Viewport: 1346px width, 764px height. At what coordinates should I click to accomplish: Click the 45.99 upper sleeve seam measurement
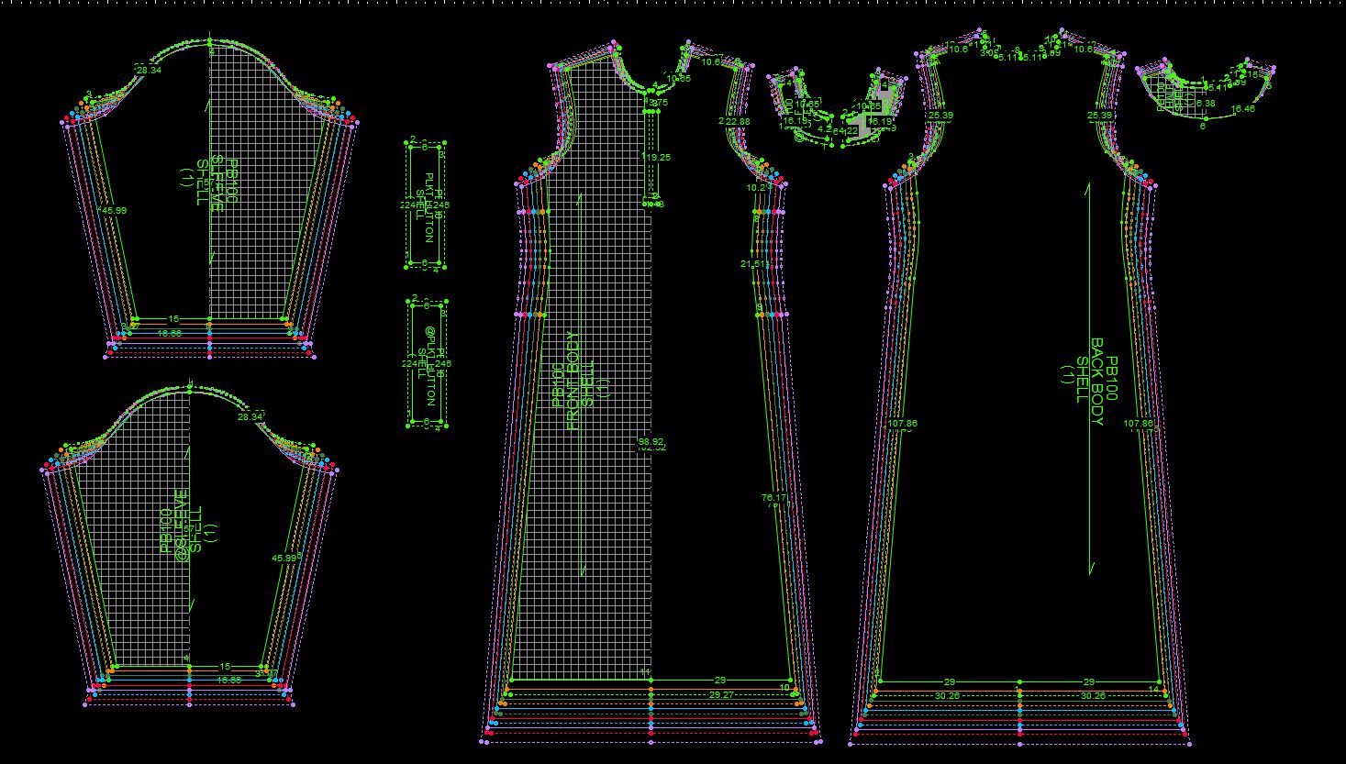(114, 210)
